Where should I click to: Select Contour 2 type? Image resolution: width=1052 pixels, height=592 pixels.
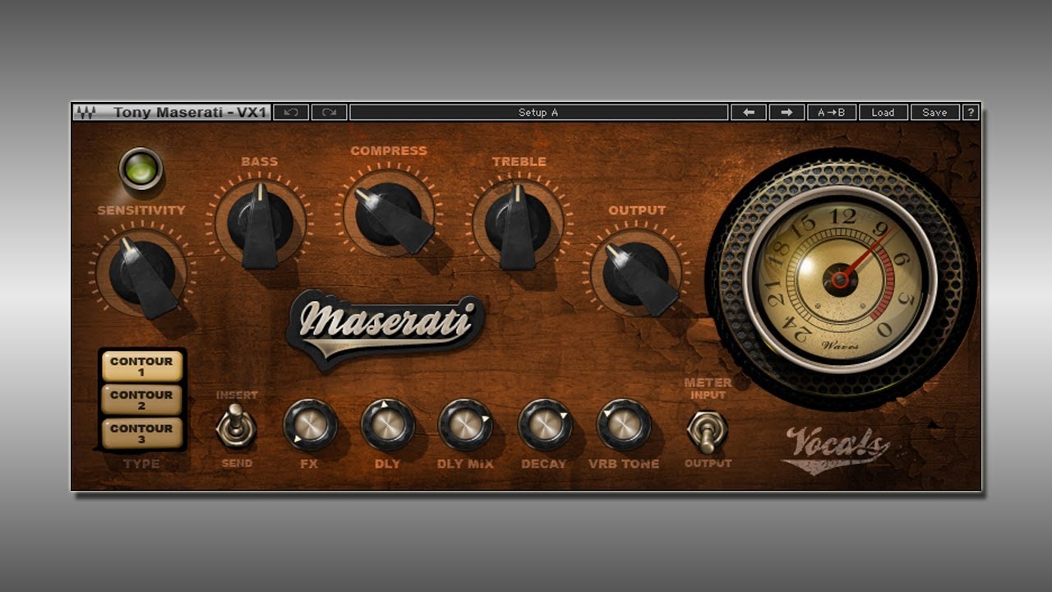141,400
